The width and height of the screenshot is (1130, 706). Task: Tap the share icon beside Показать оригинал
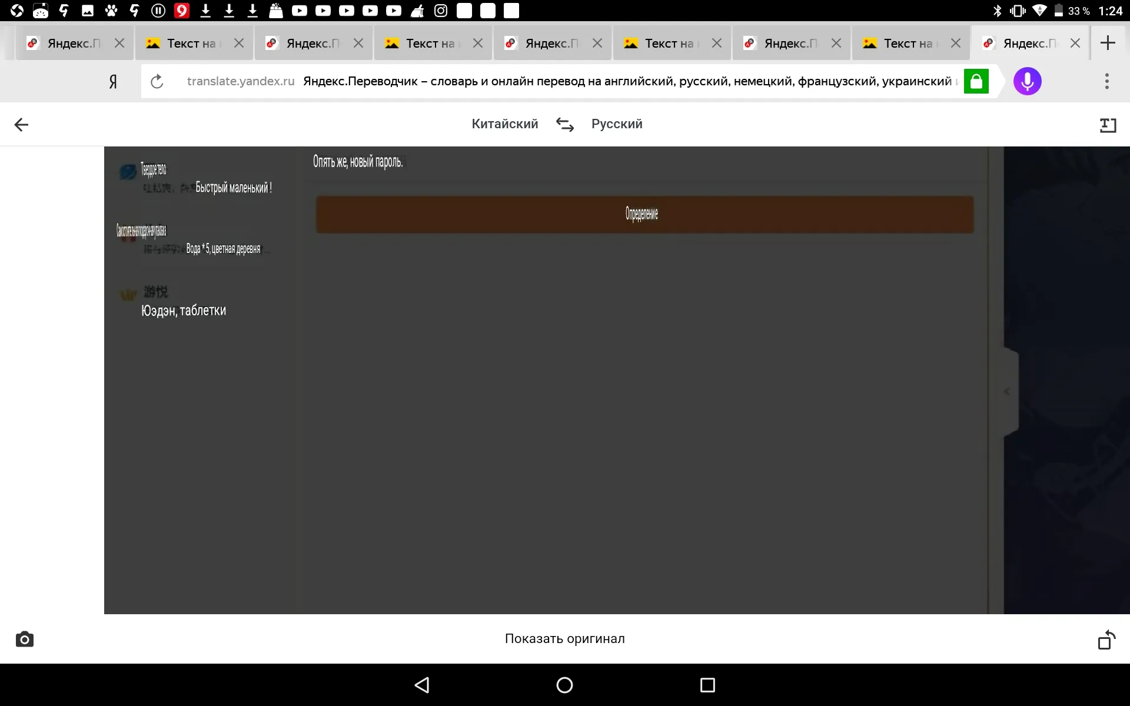(x=1106, y=640)
